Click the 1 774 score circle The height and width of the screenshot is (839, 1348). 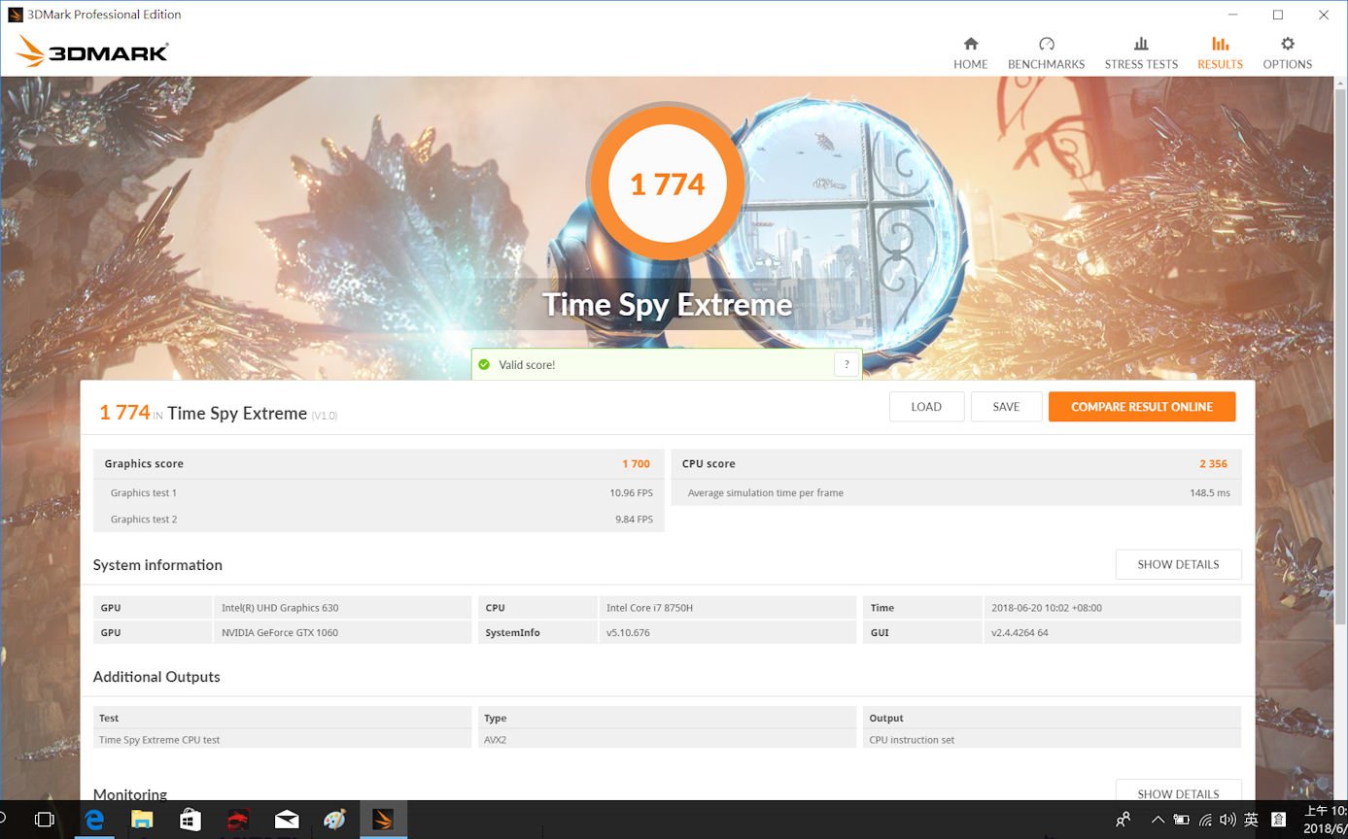[x=667, y=184]
